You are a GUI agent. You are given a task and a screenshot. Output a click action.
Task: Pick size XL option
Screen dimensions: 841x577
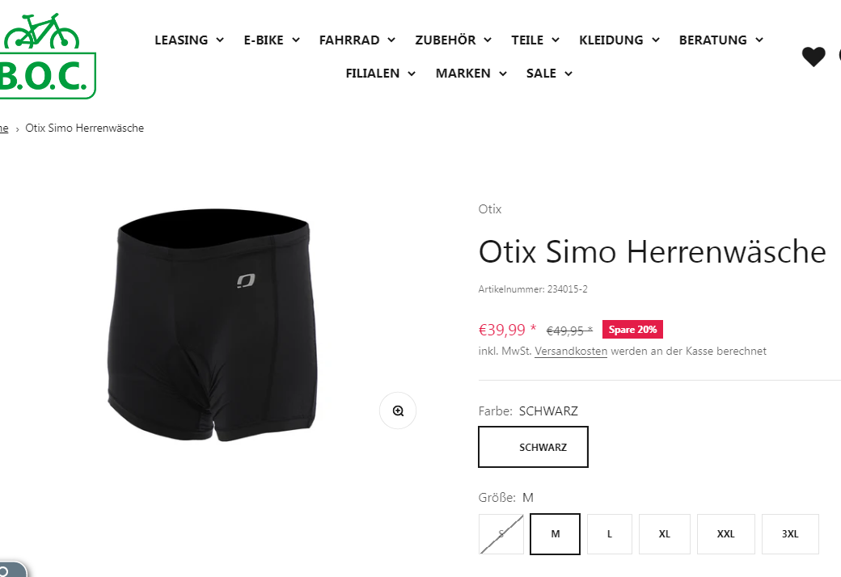[665, 534]
